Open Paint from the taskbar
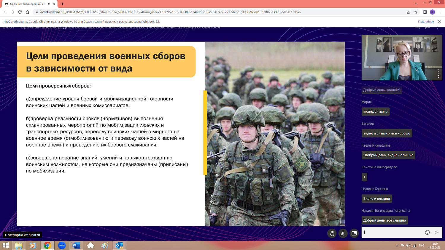This screenshot has height=250, width=445. point(105,245)
